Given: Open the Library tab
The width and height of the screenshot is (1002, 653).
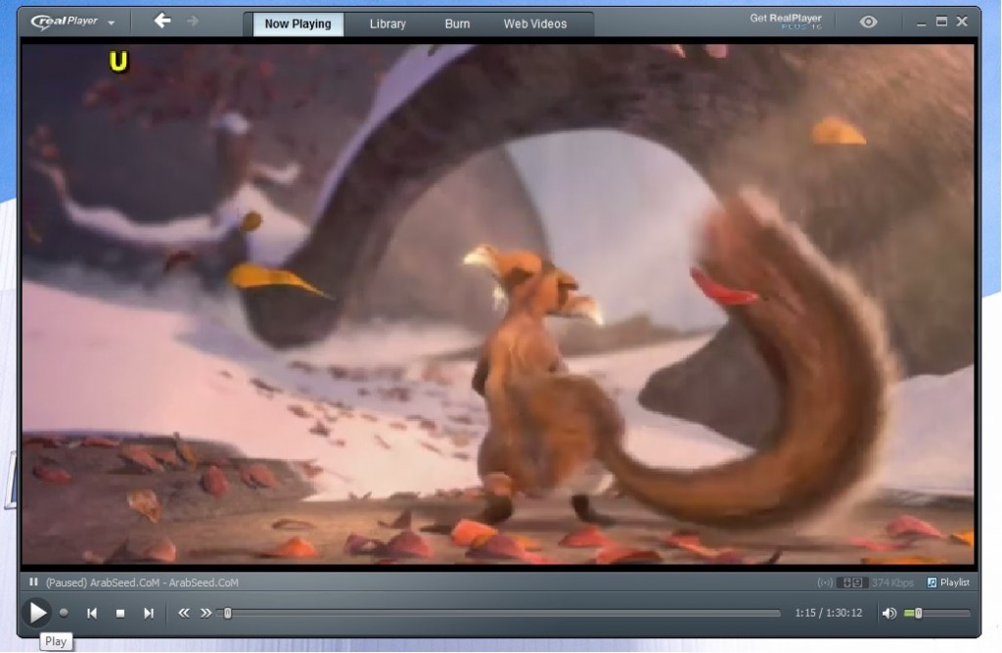Looking at the screenshot, I should pyautogui.click(x=387, y=23).
